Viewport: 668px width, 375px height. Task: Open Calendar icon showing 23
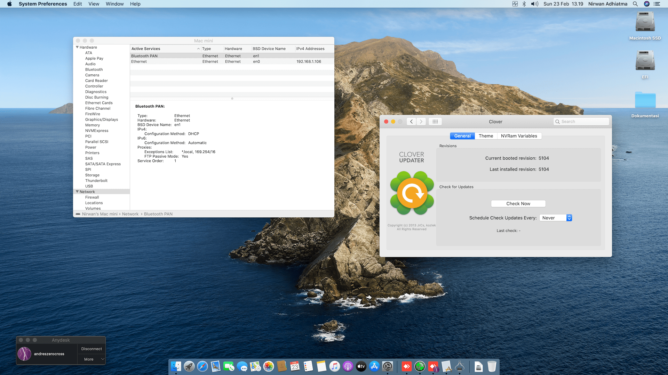click(x=295, y=366)
